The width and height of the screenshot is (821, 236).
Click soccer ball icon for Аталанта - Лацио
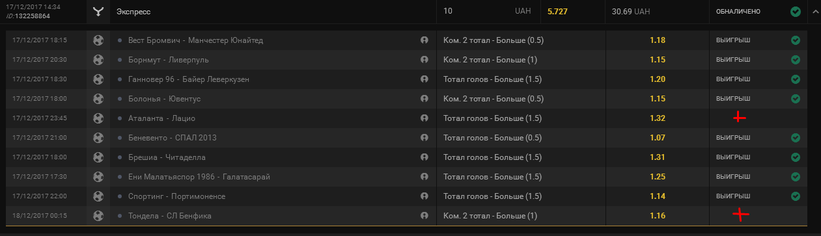click(98, 118)
